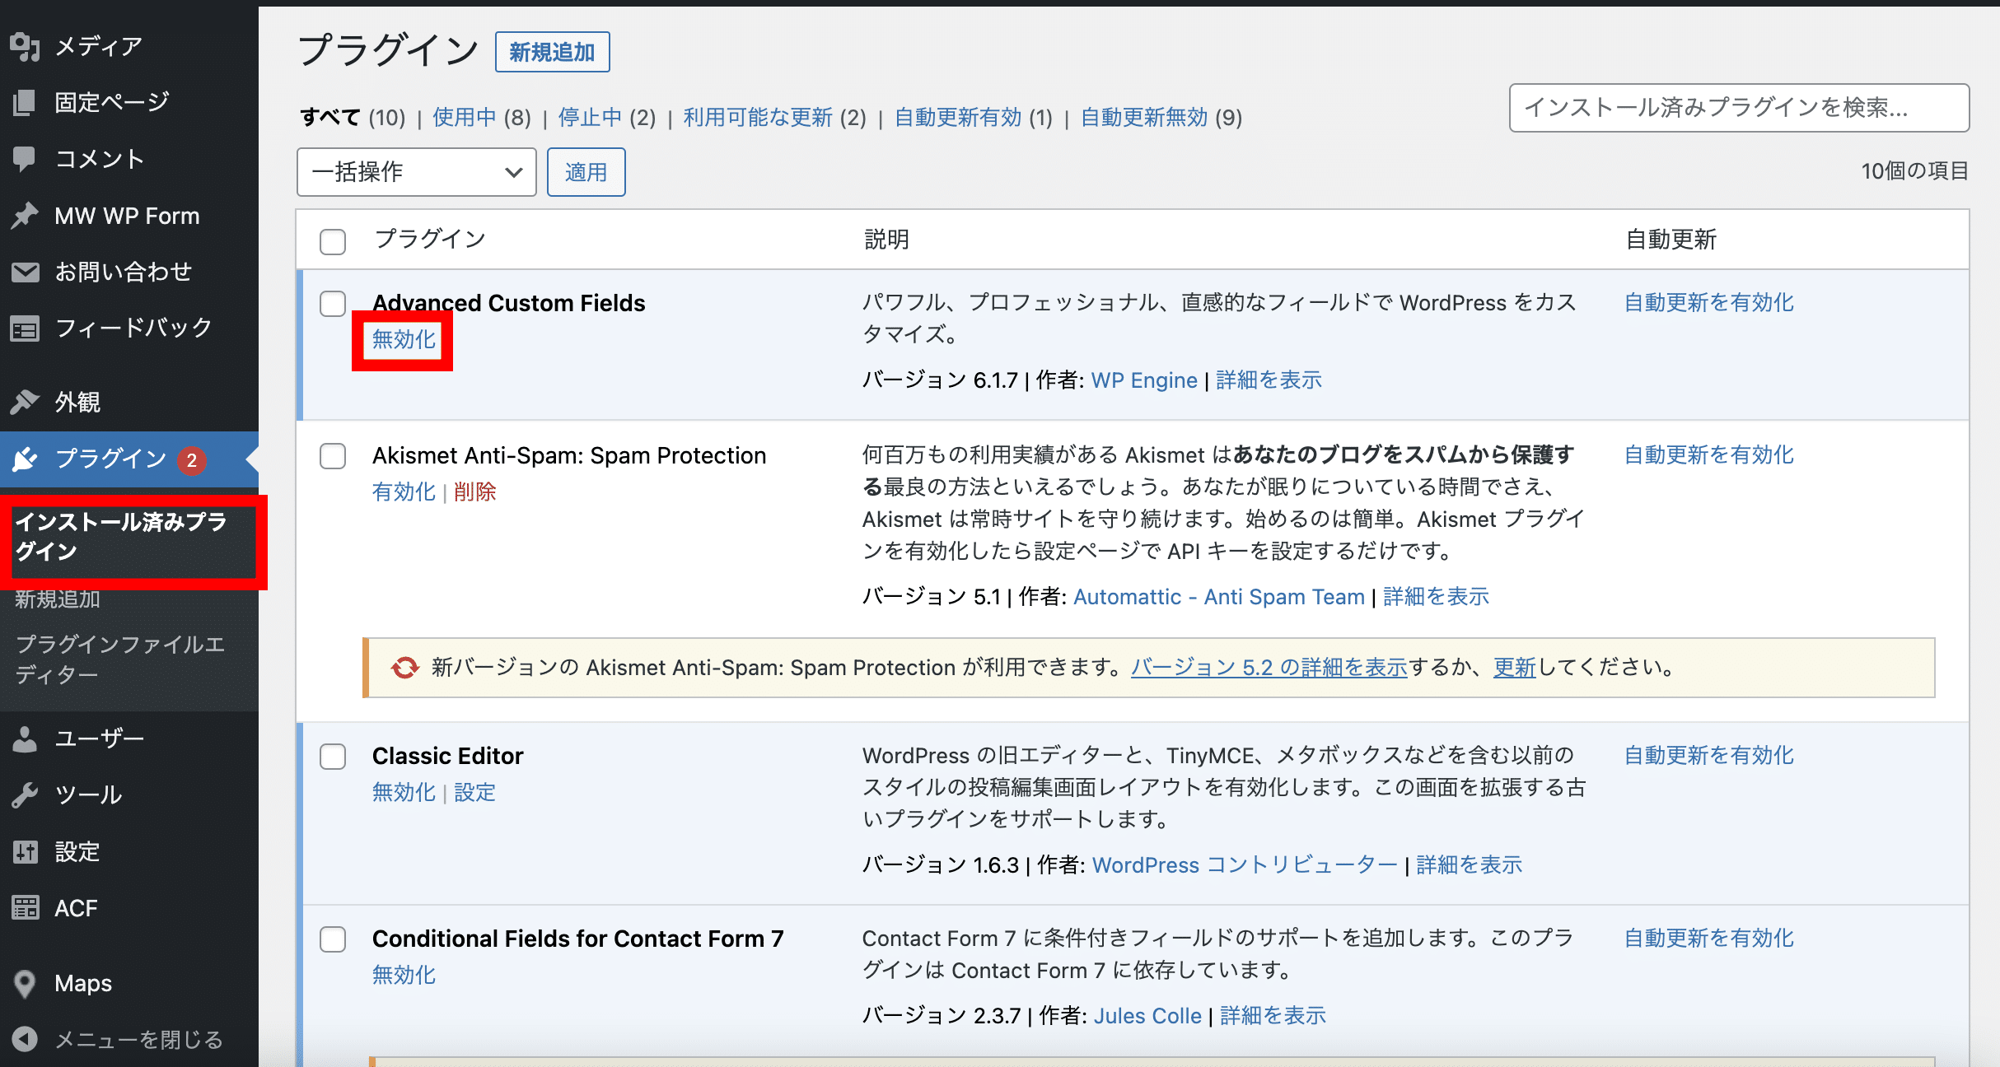The width and height of the screenshot is (2000, 1067).
Task: Check the Akismet Anti-Spam plugin checkbox
Action: point(333,456)
